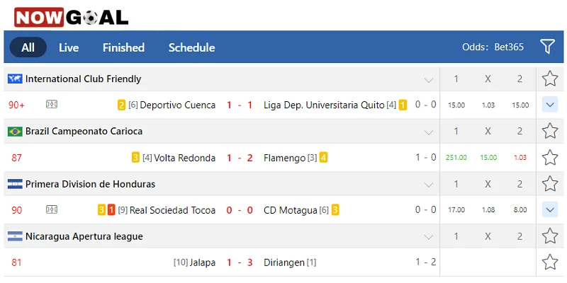The image size is (567, 283).
Task: Click the Nicaragua flag league icon
Action: (15, 236)
